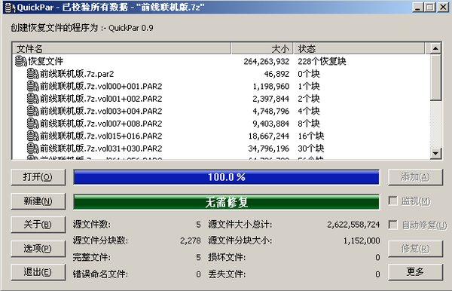The width and height of the screenshot is (452, 291).
Task: Click icon beside 前线联机版.7z.par2
Action: 32,74
